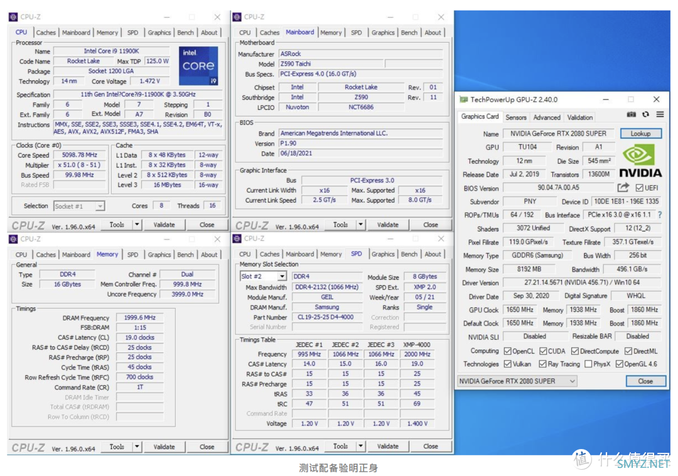
Task: Click the CPU-Z title icon of CPU tab window
Action: 13,17
